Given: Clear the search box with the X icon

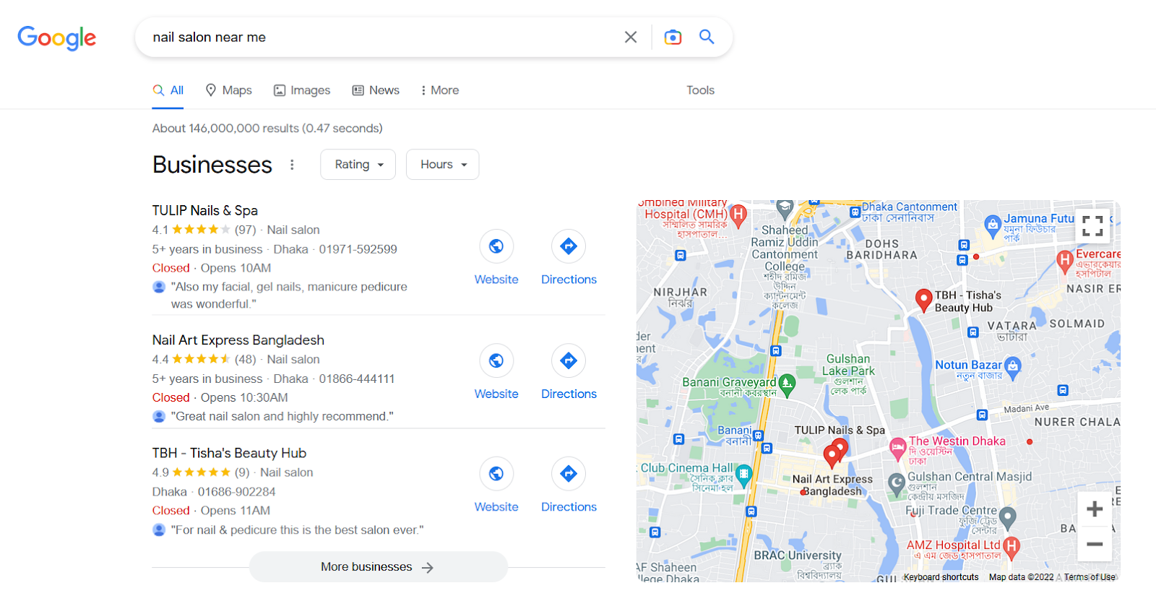Looking at the screenshot, I should [631, 37].
